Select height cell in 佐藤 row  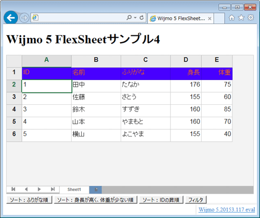[x=186, y=98]
